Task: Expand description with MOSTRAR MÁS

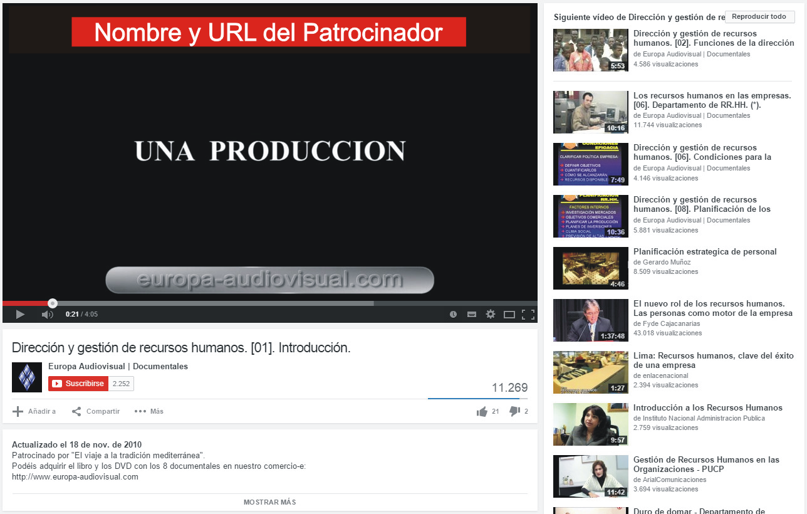Action: point(270,502)
